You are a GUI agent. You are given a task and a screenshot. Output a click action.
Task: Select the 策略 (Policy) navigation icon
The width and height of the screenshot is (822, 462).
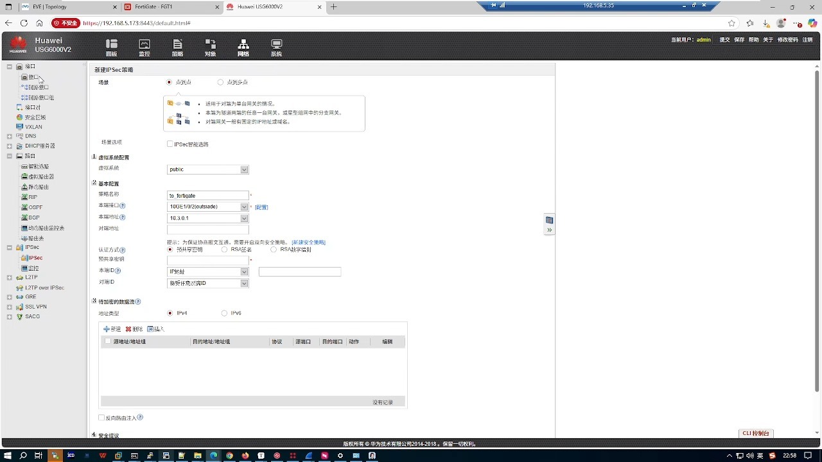[177, 47]
